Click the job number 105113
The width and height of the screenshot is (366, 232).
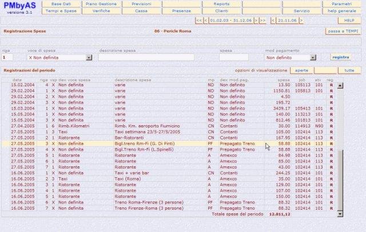point(303,85)
